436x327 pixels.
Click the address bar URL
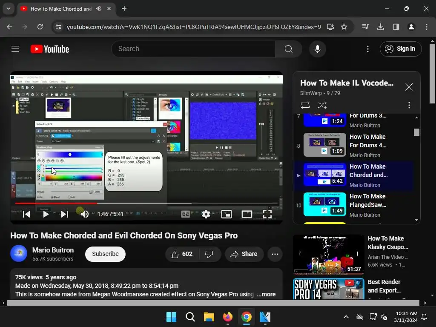coord(194,27)
